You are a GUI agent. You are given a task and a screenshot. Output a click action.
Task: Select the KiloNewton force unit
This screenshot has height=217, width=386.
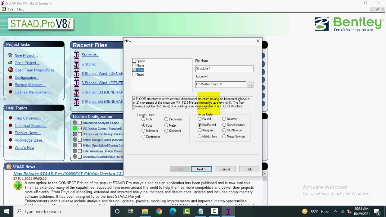click(224, 130)
